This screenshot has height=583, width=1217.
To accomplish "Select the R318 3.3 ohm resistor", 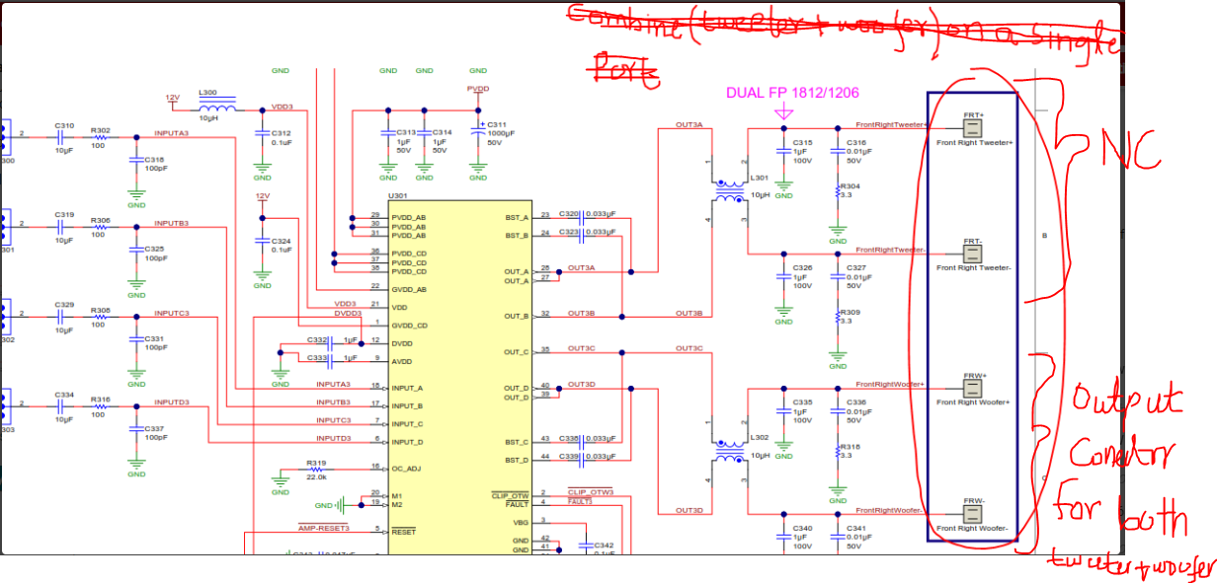I will (x=837, y=453).
